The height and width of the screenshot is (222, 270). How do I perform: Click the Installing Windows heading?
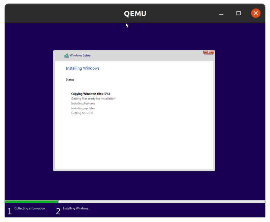click(x=83, y=68)
